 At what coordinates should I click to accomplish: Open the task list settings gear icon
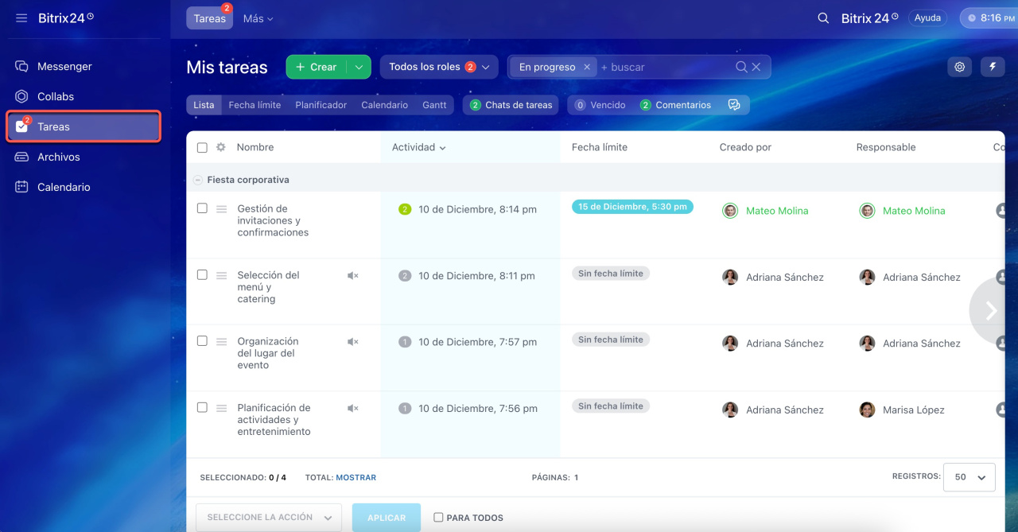point(959,68)
